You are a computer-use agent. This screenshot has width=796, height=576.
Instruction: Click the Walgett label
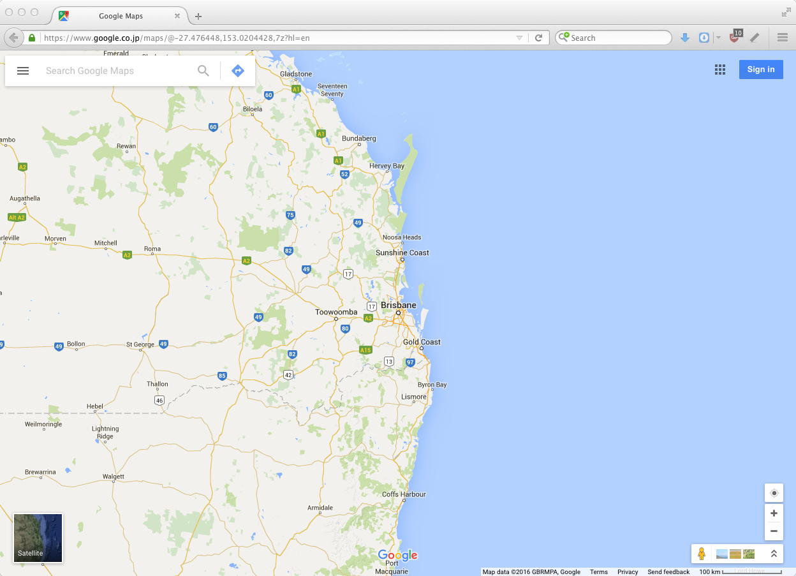pyautogui.click(x=114, y=476)
